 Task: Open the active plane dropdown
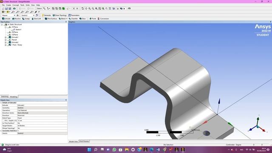[x=14, y=15]
